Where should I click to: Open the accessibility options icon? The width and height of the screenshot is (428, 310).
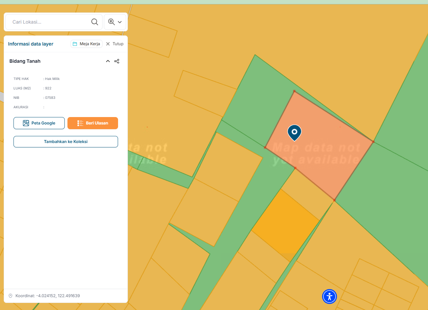tap(330, 297)
